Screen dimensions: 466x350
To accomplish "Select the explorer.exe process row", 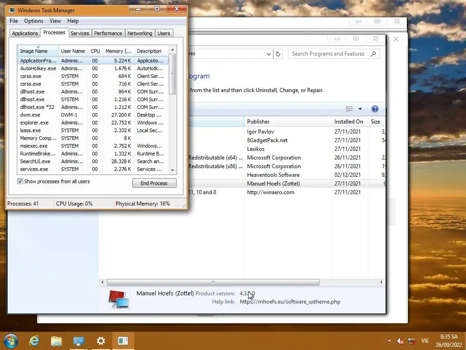I will click(x=93, y=123).
